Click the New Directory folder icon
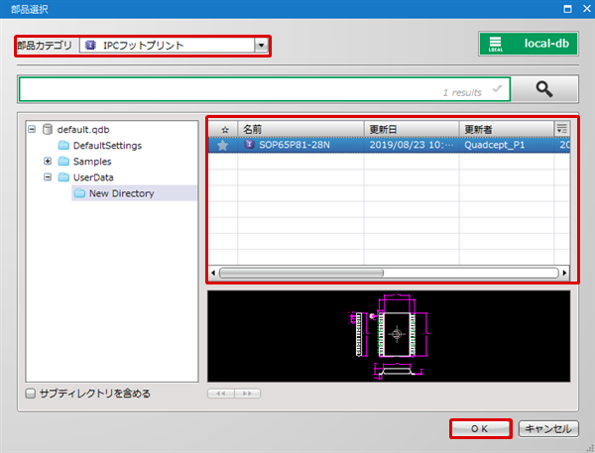Image resolution: width=595 pixels, height=453 pixels. 79,193
